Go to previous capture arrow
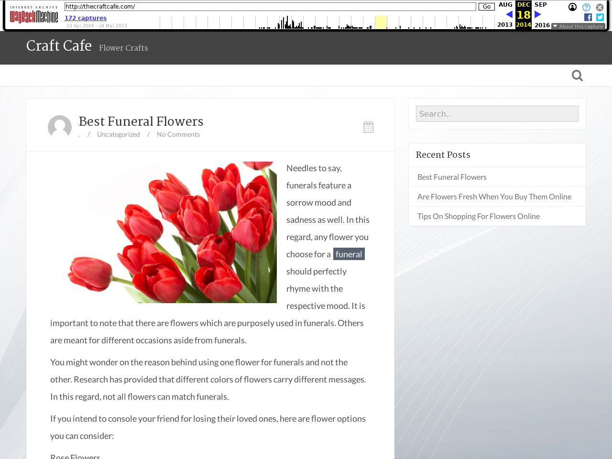The height and width of the screenshot is (459, 612). click(x=509, y=14)
